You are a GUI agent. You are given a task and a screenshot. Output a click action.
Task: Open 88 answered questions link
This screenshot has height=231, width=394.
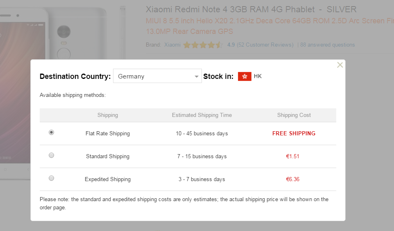click(x=327, y=45)
